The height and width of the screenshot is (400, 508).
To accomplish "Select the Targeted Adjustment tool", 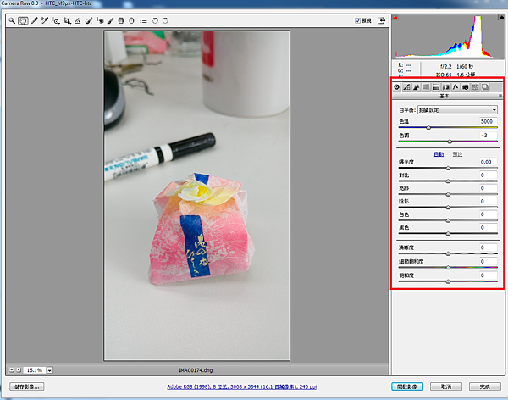I will (56, 20).
